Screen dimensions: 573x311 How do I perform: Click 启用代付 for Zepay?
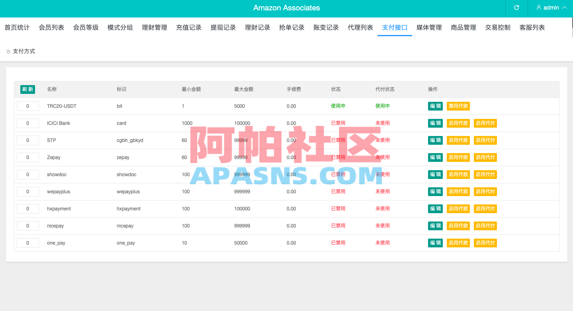(485, 157)
